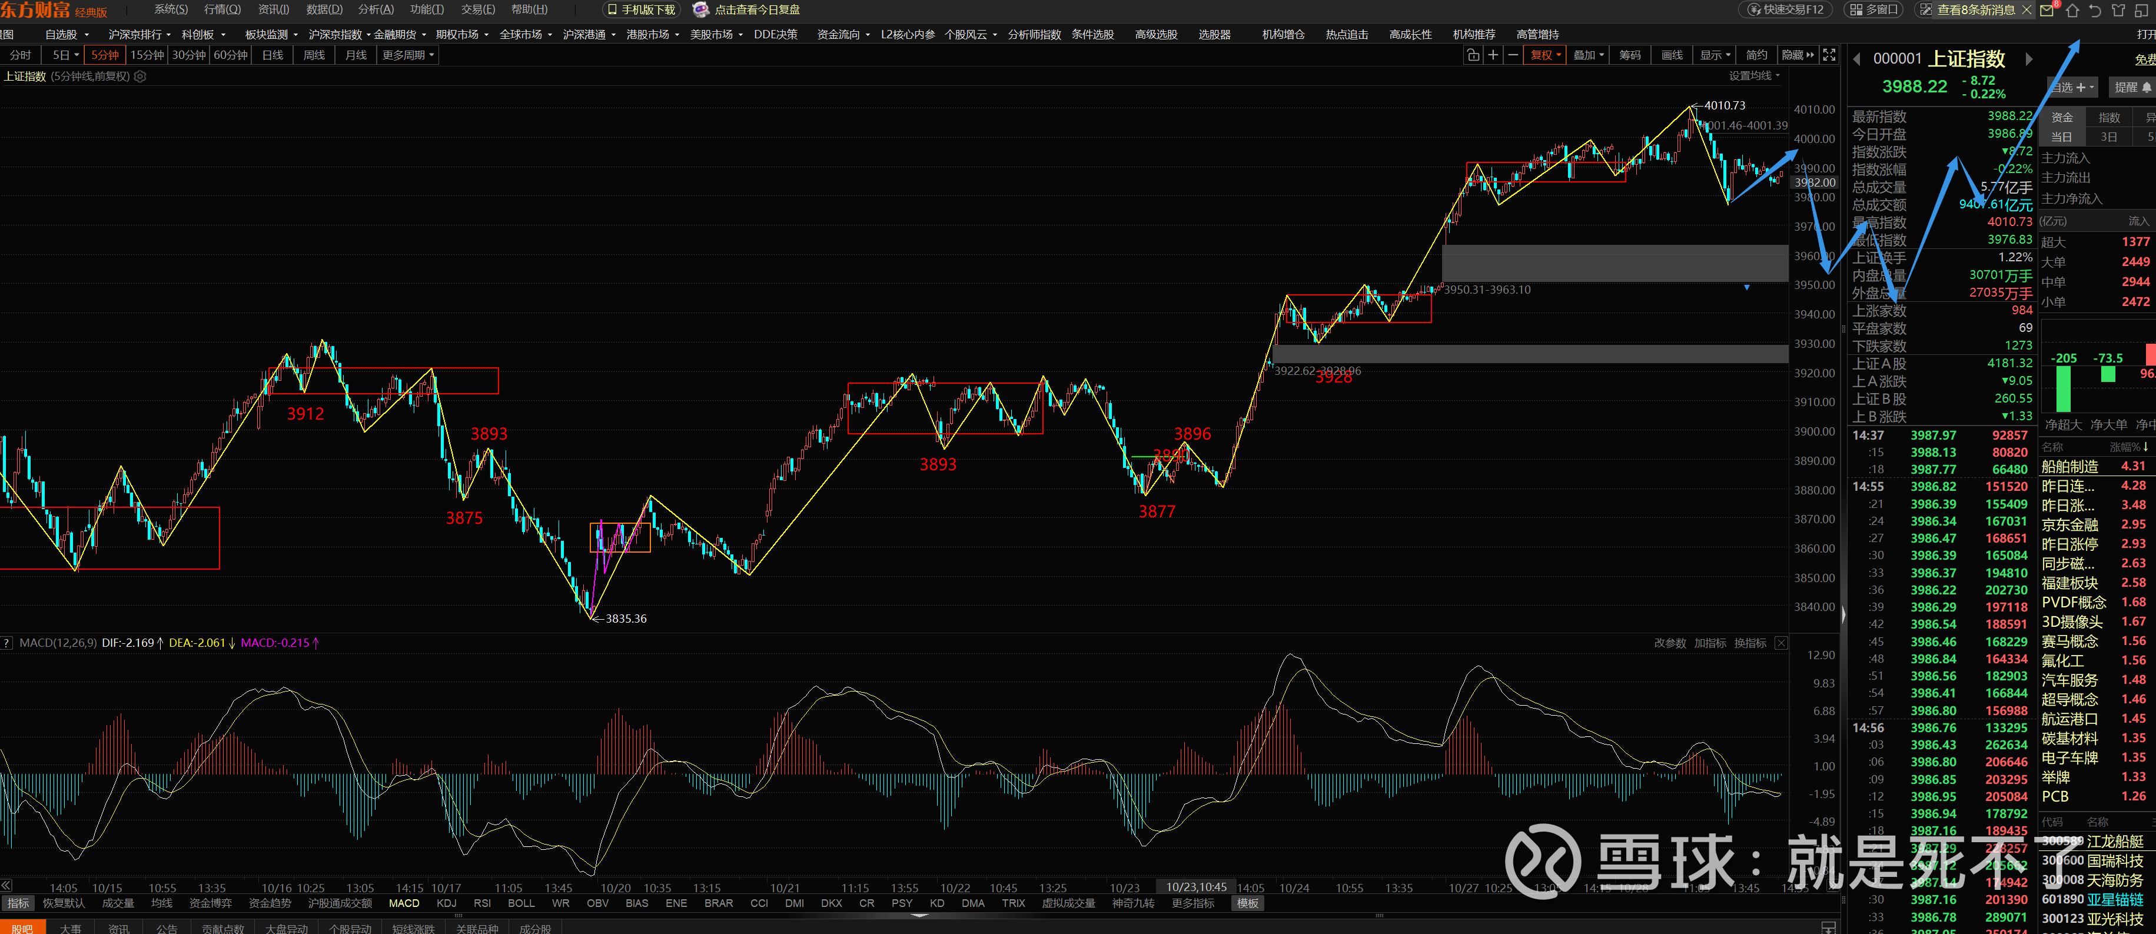Switch chart to 日线 period

[272, 55]
